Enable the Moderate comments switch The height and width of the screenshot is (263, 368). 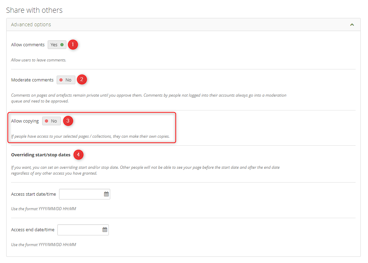66,80
